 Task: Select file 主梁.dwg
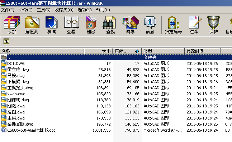[16, 118]
